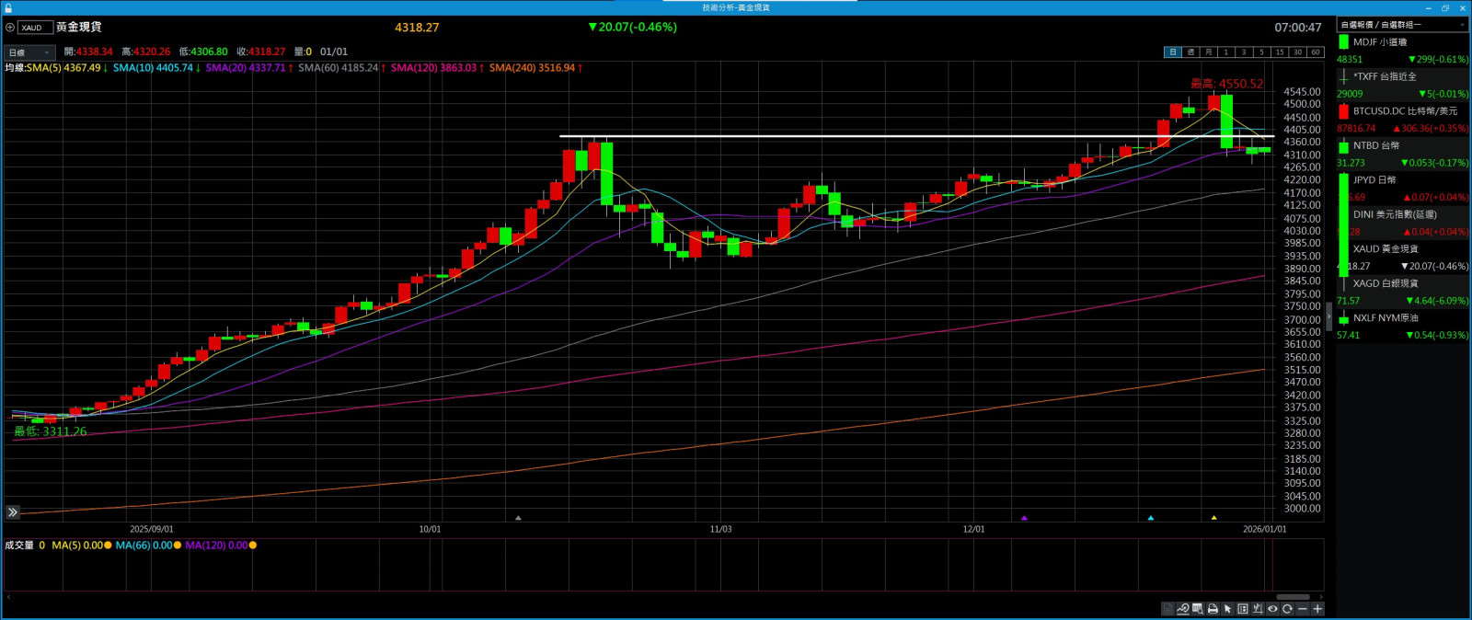The height and width of the screenshot is (620, 1472).
Task: Zoom out with the minus icon
Action: [x=1303, y=609]
